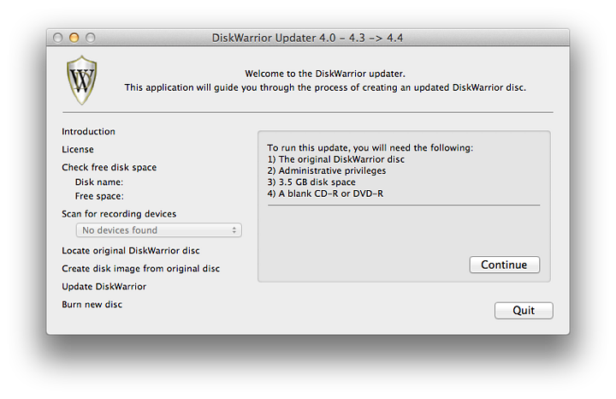Minimize the window with the yellow button

74,38
